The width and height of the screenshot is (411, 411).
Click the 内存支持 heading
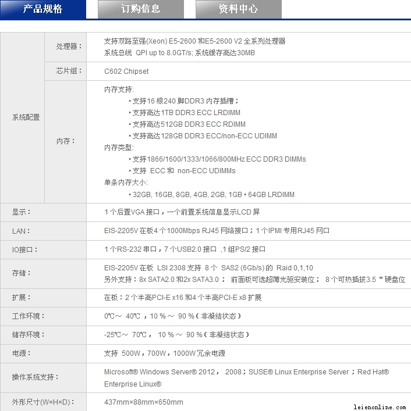tap(119, 90)
